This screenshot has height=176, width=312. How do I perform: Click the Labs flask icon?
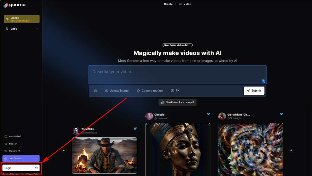[7, 29]
